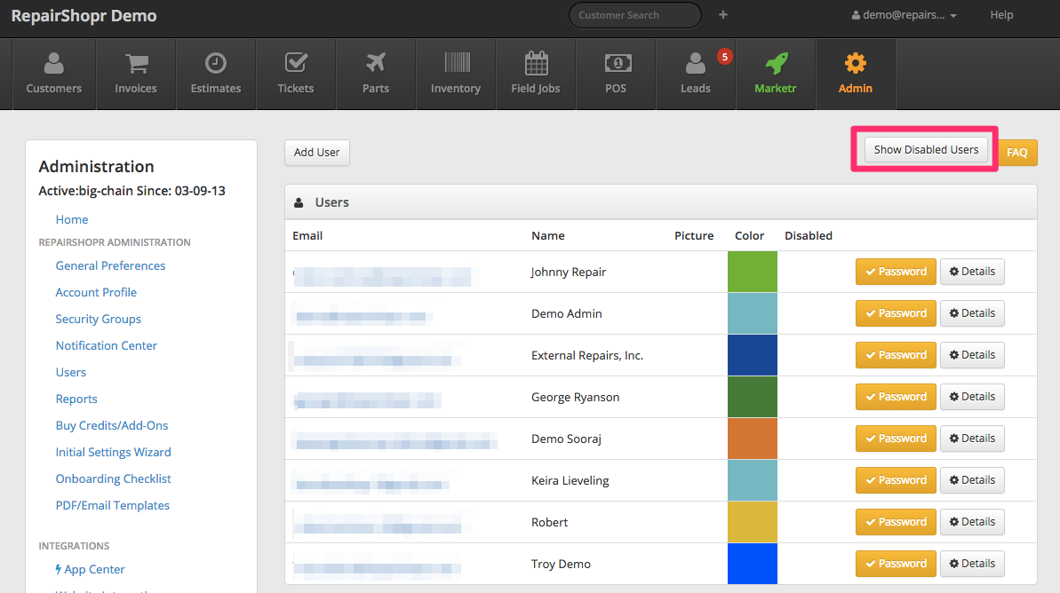
Task: Click plus icon next to search
Action: click(x=723, y=15)
